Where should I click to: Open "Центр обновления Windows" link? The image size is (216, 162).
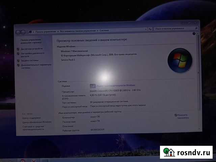36,122
